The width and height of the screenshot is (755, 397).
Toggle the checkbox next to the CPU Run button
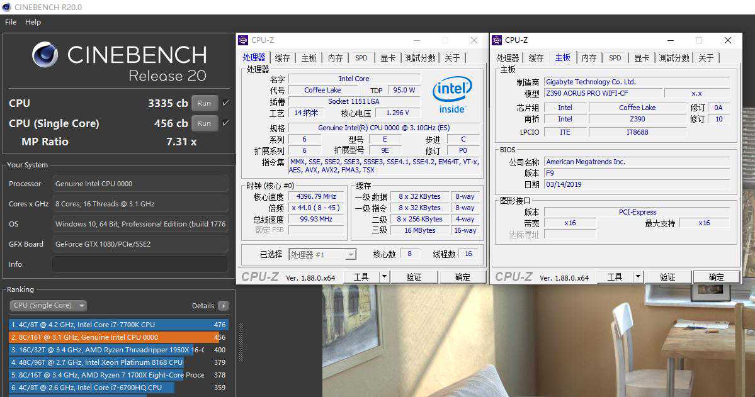[225, 103]
